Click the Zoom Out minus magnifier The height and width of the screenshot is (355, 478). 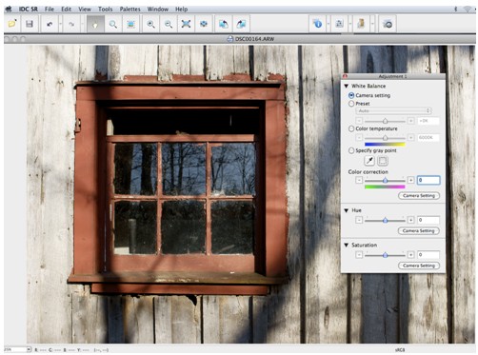tap(169, 24)
